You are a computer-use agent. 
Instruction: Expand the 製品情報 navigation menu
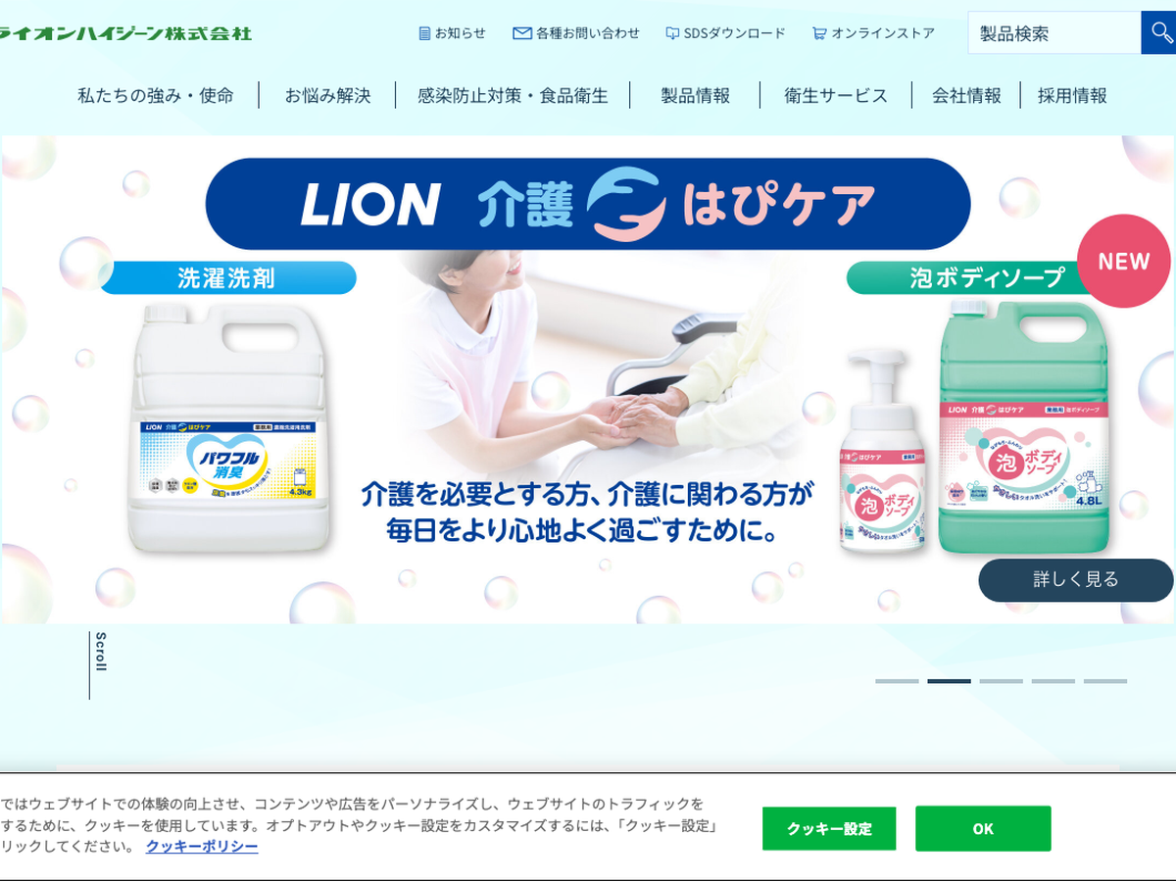click(695, 96)
